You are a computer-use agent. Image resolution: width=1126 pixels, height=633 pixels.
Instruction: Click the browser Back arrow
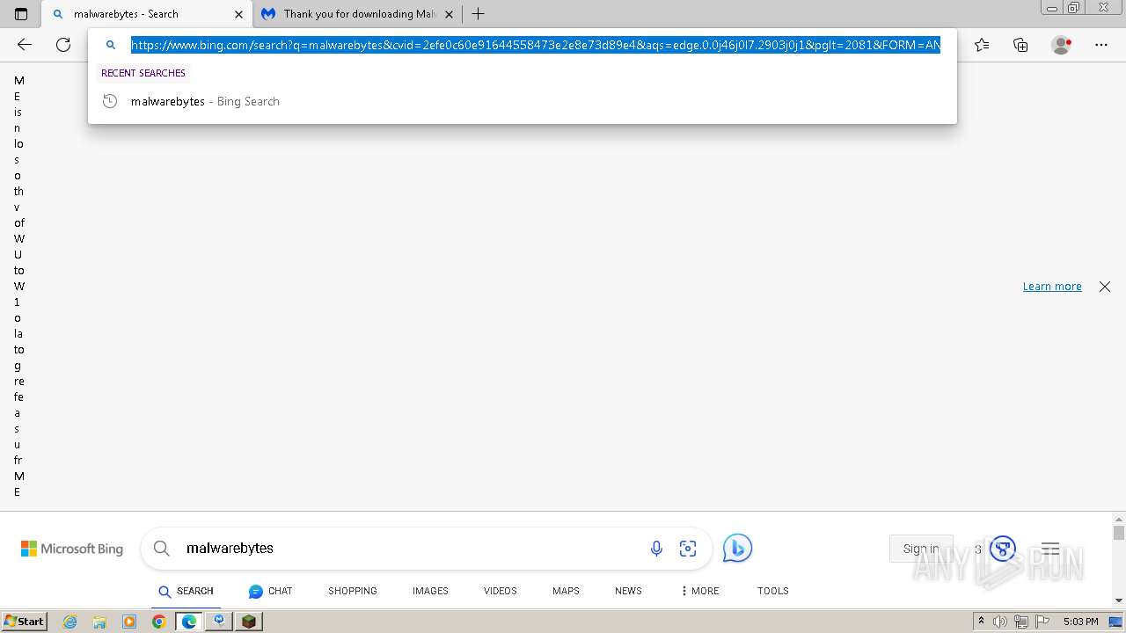25,45
